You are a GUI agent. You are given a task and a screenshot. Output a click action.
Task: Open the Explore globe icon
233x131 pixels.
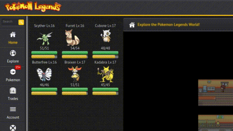[13, 53]
